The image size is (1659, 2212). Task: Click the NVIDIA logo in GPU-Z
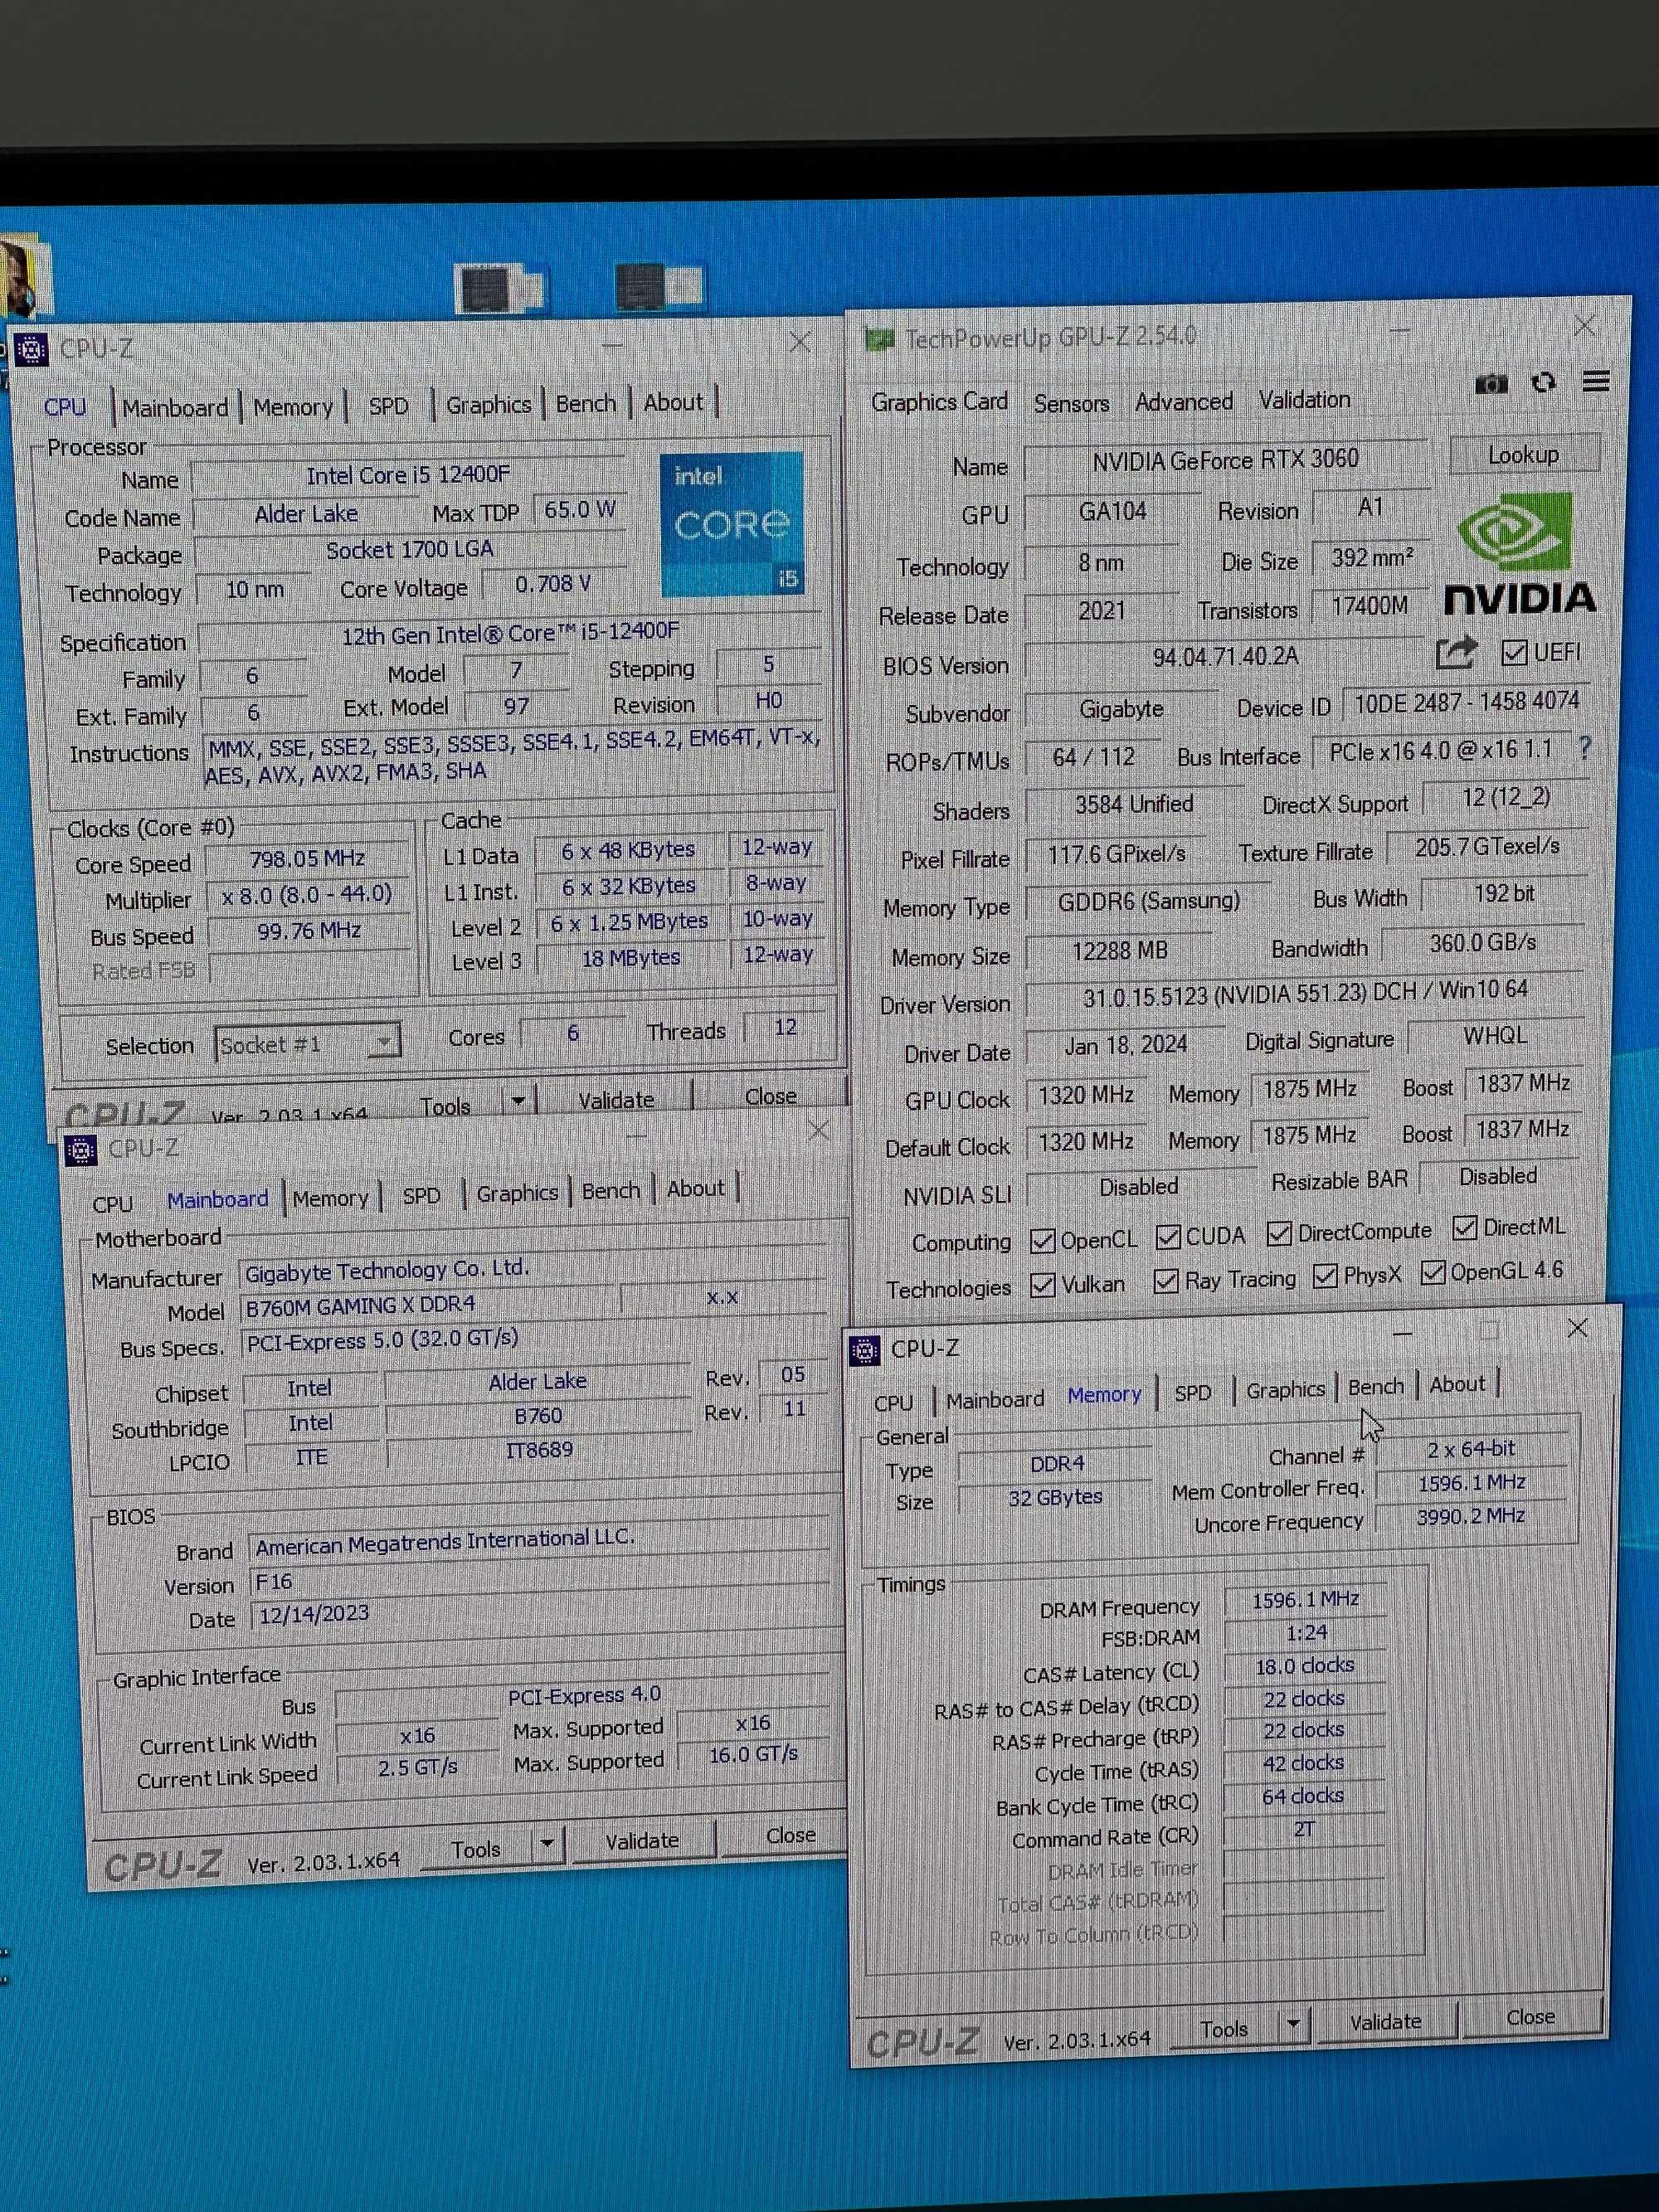(x=1519, y=553)
